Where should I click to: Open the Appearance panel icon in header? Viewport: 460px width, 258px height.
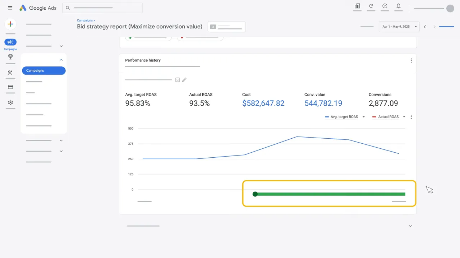pyautogui.click(x=357, y=6)
